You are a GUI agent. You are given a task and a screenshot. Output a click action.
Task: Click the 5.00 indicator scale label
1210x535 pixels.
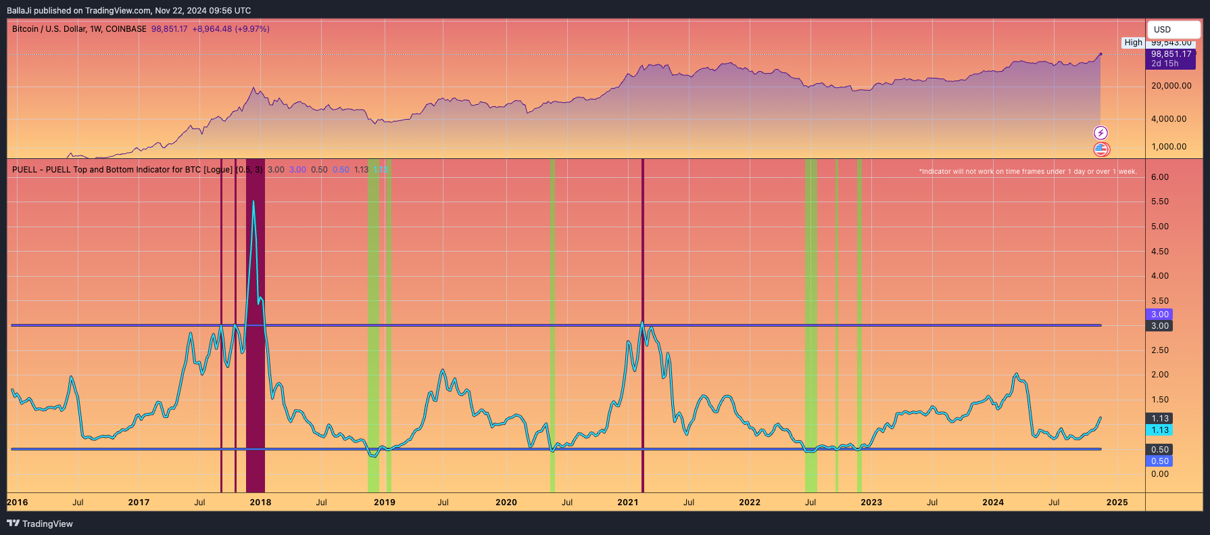coord(1160,227)
